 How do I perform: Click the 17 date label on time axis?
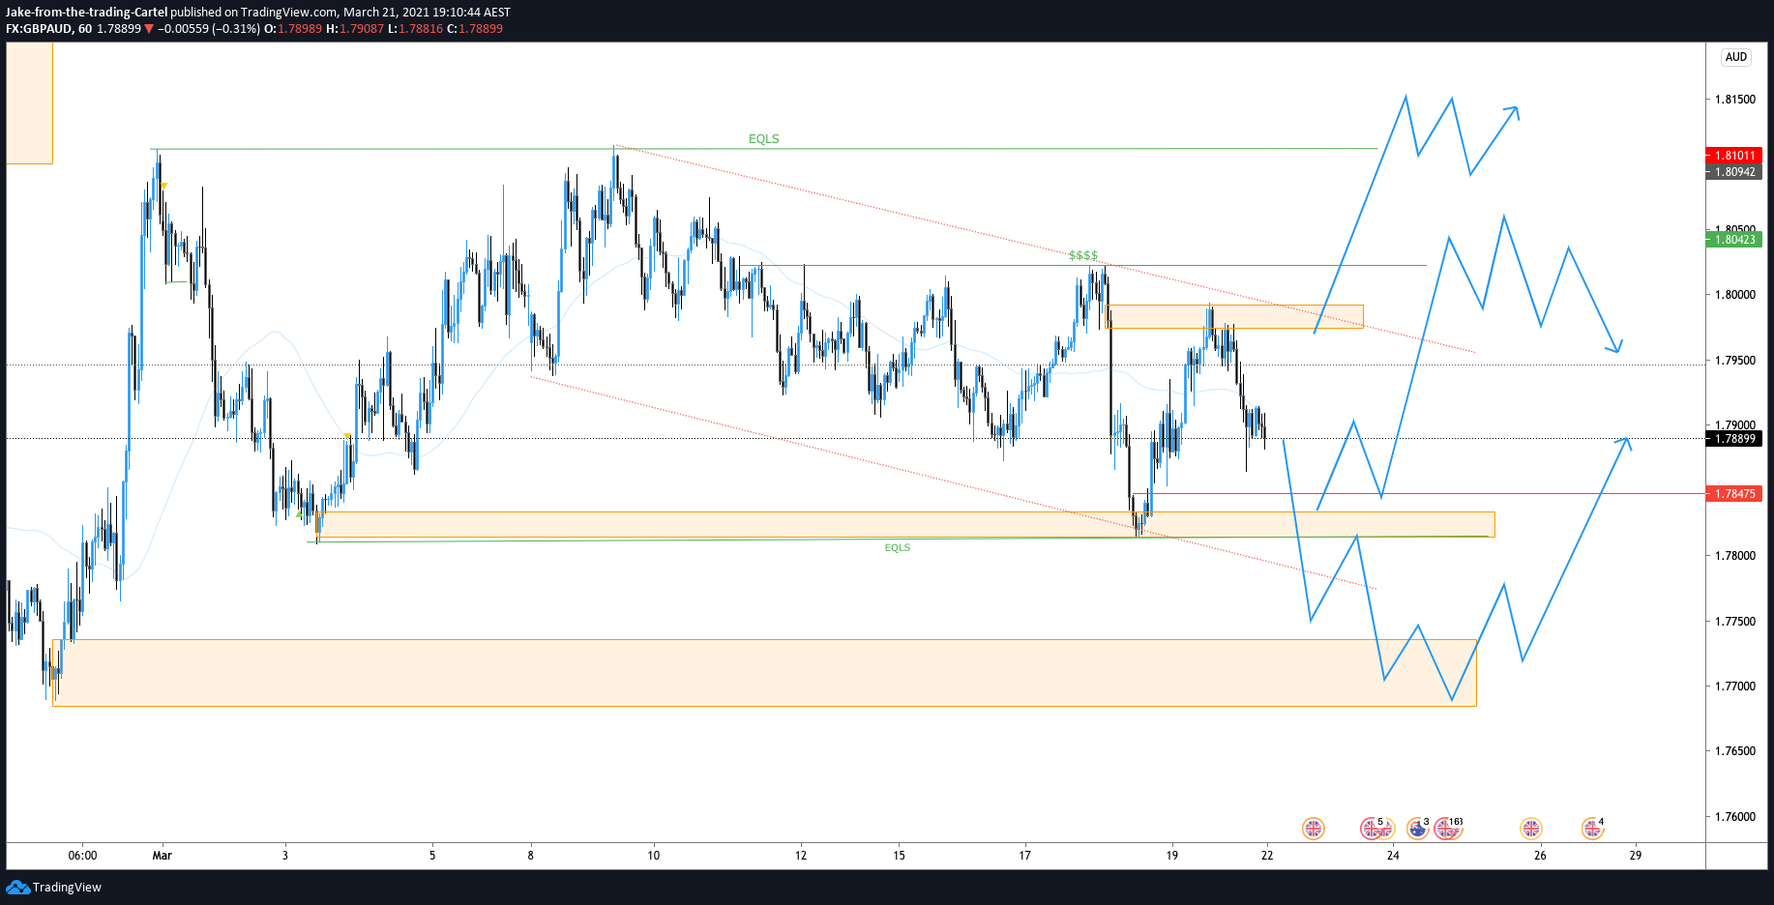click(x=1024, y=855)
